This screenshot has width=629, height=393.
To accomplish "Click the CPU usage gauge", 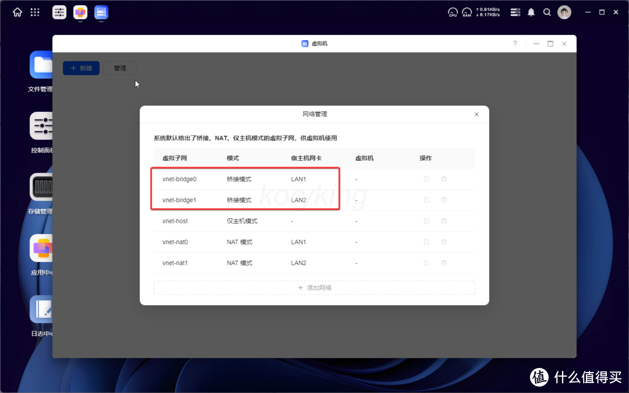I will coord(453,12).
